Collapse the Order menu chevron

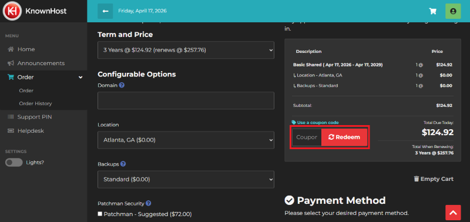80,78
